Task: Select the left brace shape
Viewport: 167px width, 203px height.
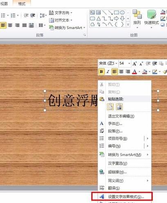Action: 116,25
